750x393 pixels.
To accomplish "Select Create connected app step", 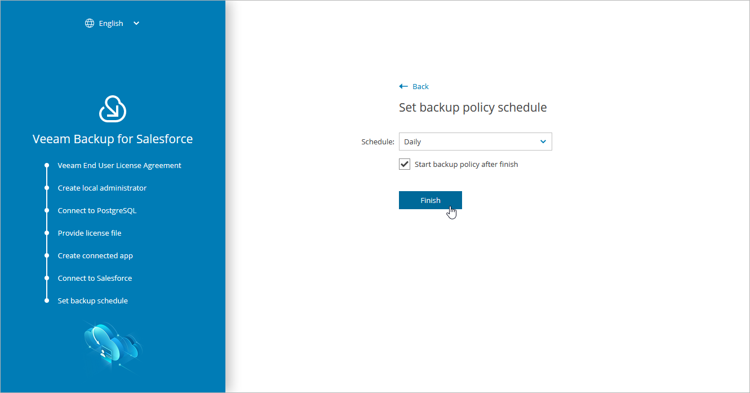I will click(95, 255).
